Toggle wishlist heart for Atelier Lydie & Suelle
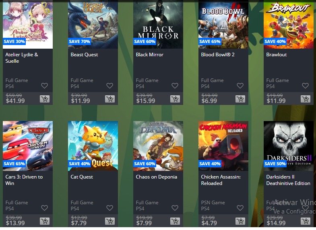Viewport: 316px width, 230px height. pos(45,86)
